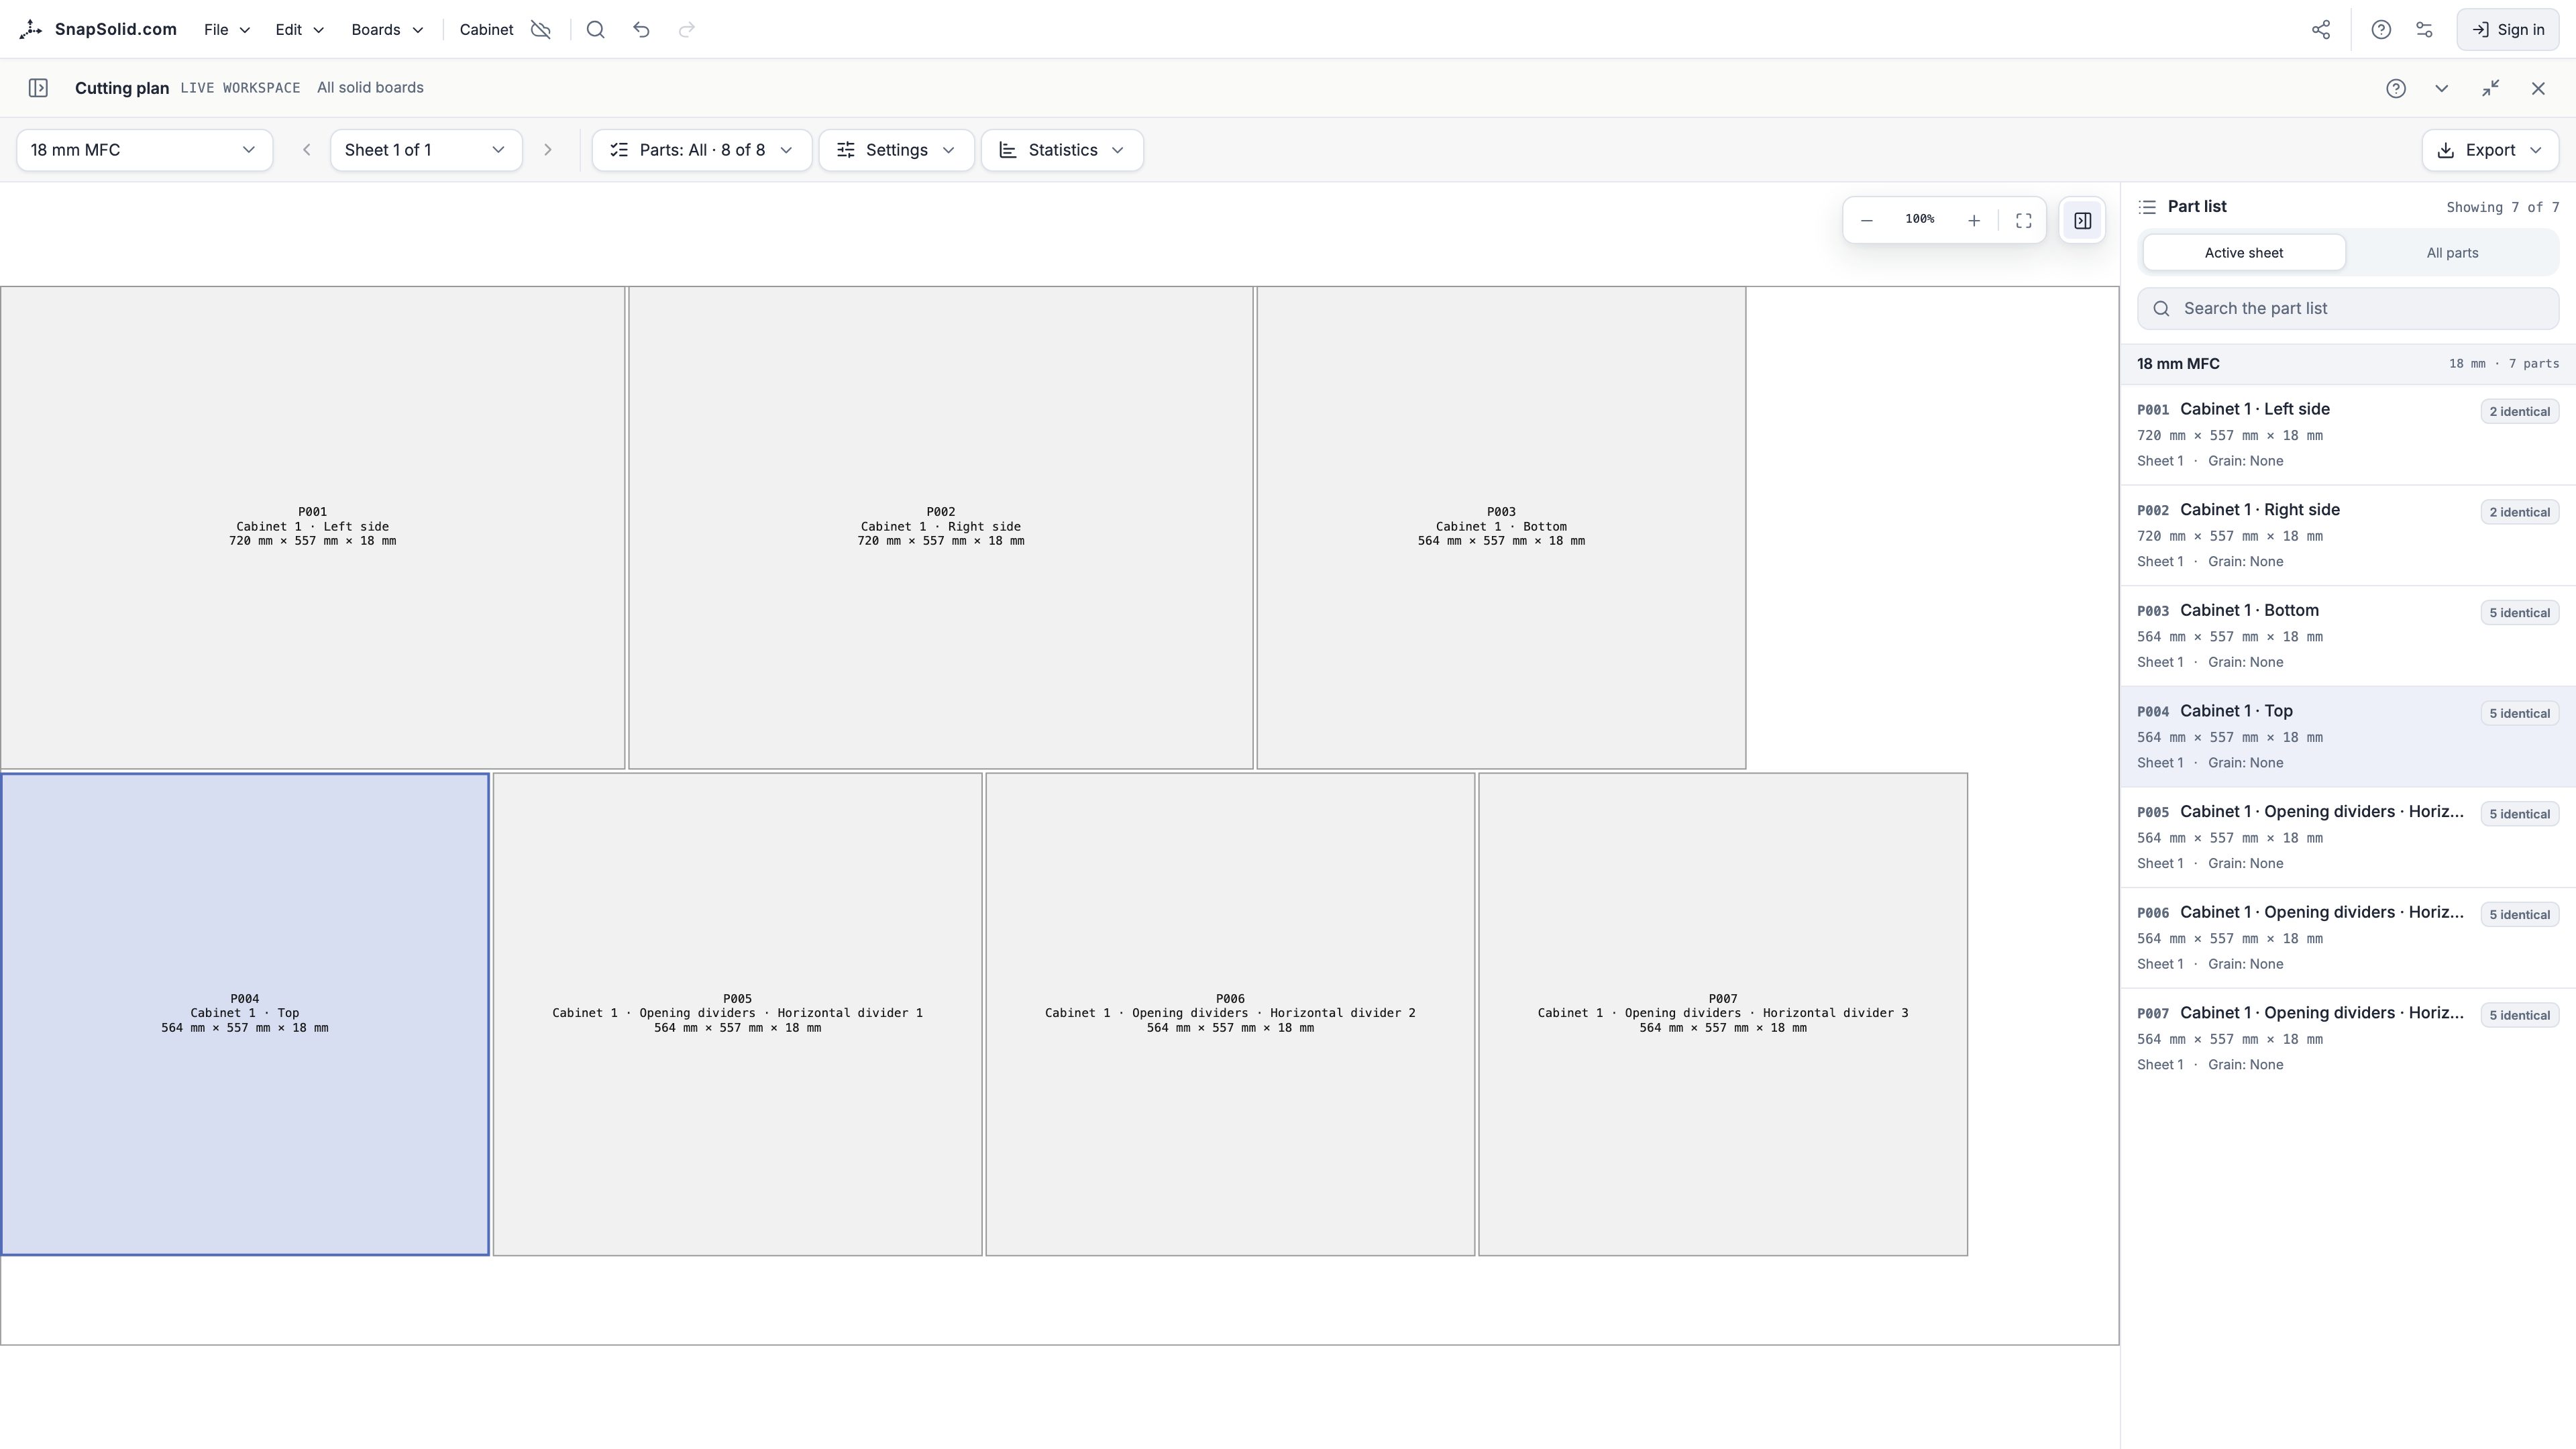Open the Boards menu

click(387, 29)
